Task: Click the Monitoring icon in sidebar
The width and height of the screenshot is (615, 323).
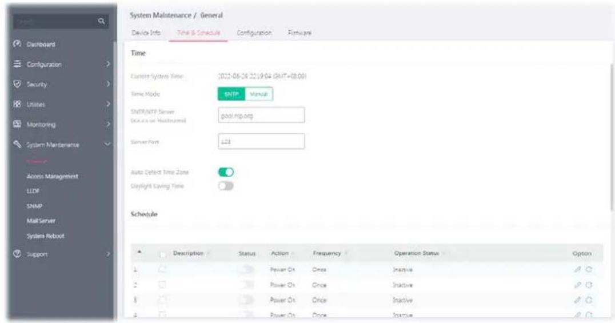Action: 17,125
